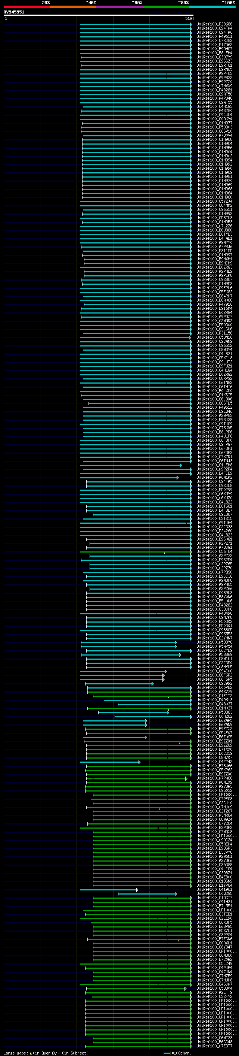Click the cyan alignment bar for UniRef100_P23686

tap(136, 24)
